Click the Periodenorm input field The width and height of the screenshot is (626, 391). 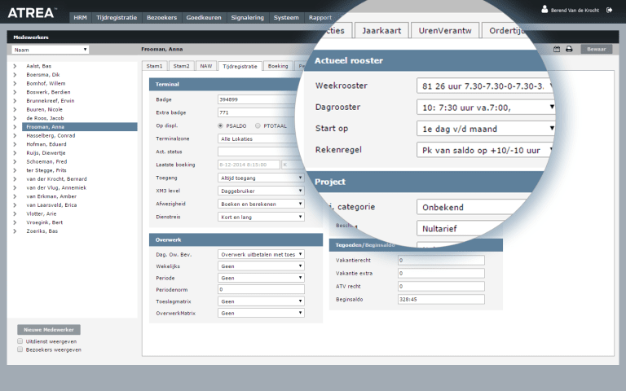pos(261,290)
